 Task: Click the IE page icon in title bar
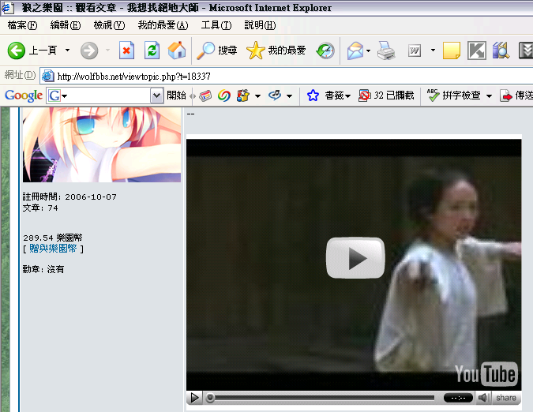click(x=7, y=7)
